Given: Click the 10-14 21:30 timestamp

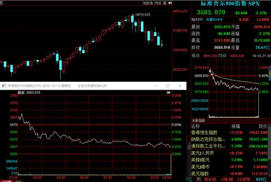Looking at the screenshot, I should coord(261,56).
